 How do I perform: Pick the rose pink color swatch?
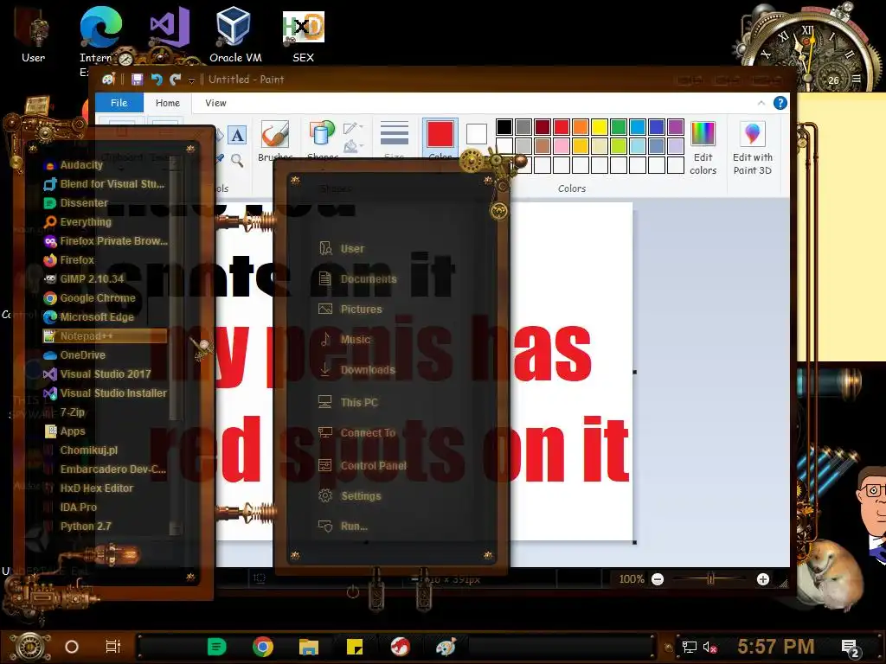coord(562,146)
